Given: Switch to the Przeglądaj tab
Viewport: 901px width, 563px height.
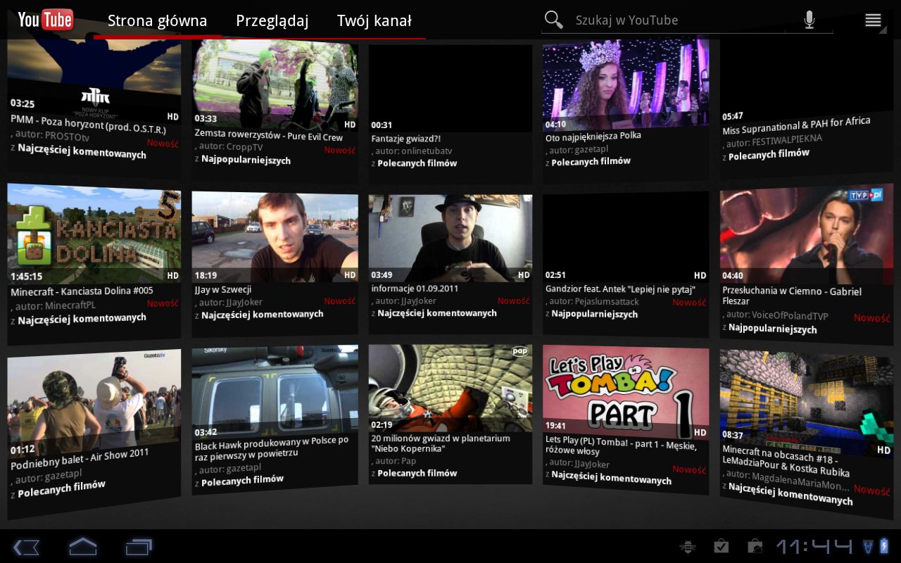Looking at the screenshot, I should [x=272, y=20].
